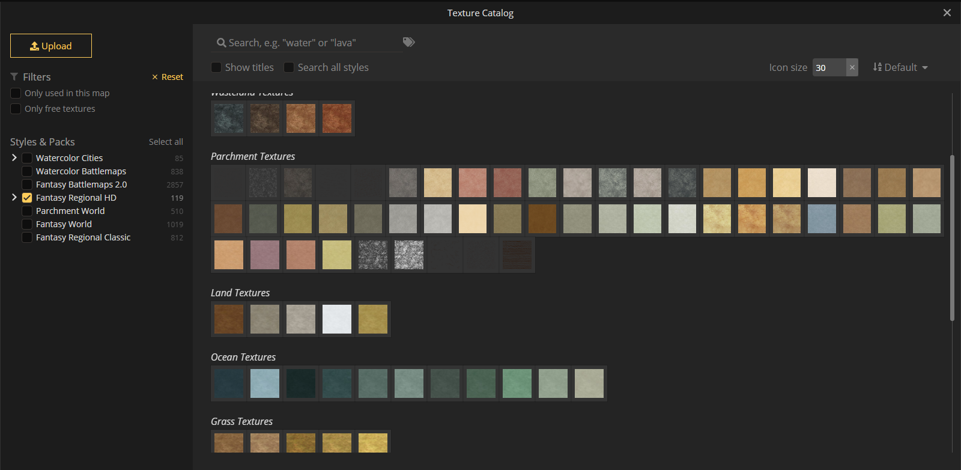Viewport: 961px width, 470px height.
Task: Check Only free textures filter
Action: (16, 109)
